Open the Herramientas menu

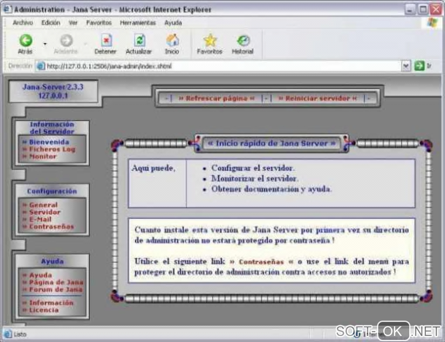(x=137, y=23)
